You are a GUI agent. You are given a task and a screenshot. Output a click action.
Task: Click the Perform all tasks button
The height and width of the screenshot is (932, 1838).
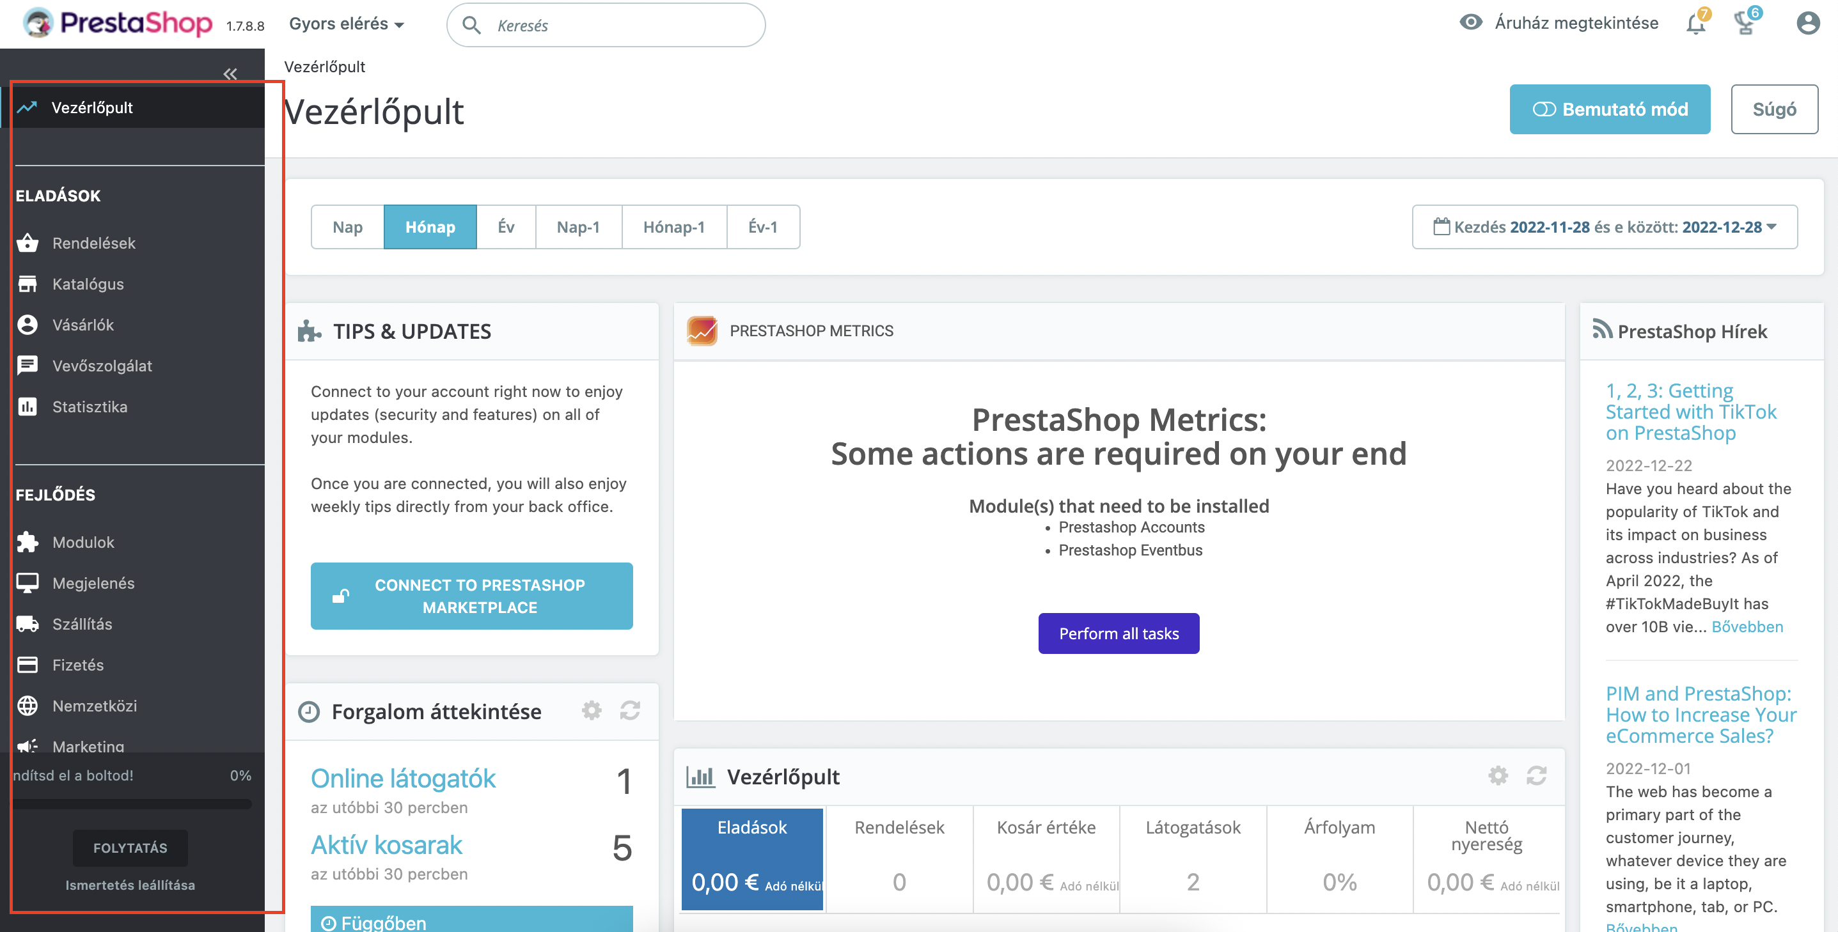tap(1118, 633)
